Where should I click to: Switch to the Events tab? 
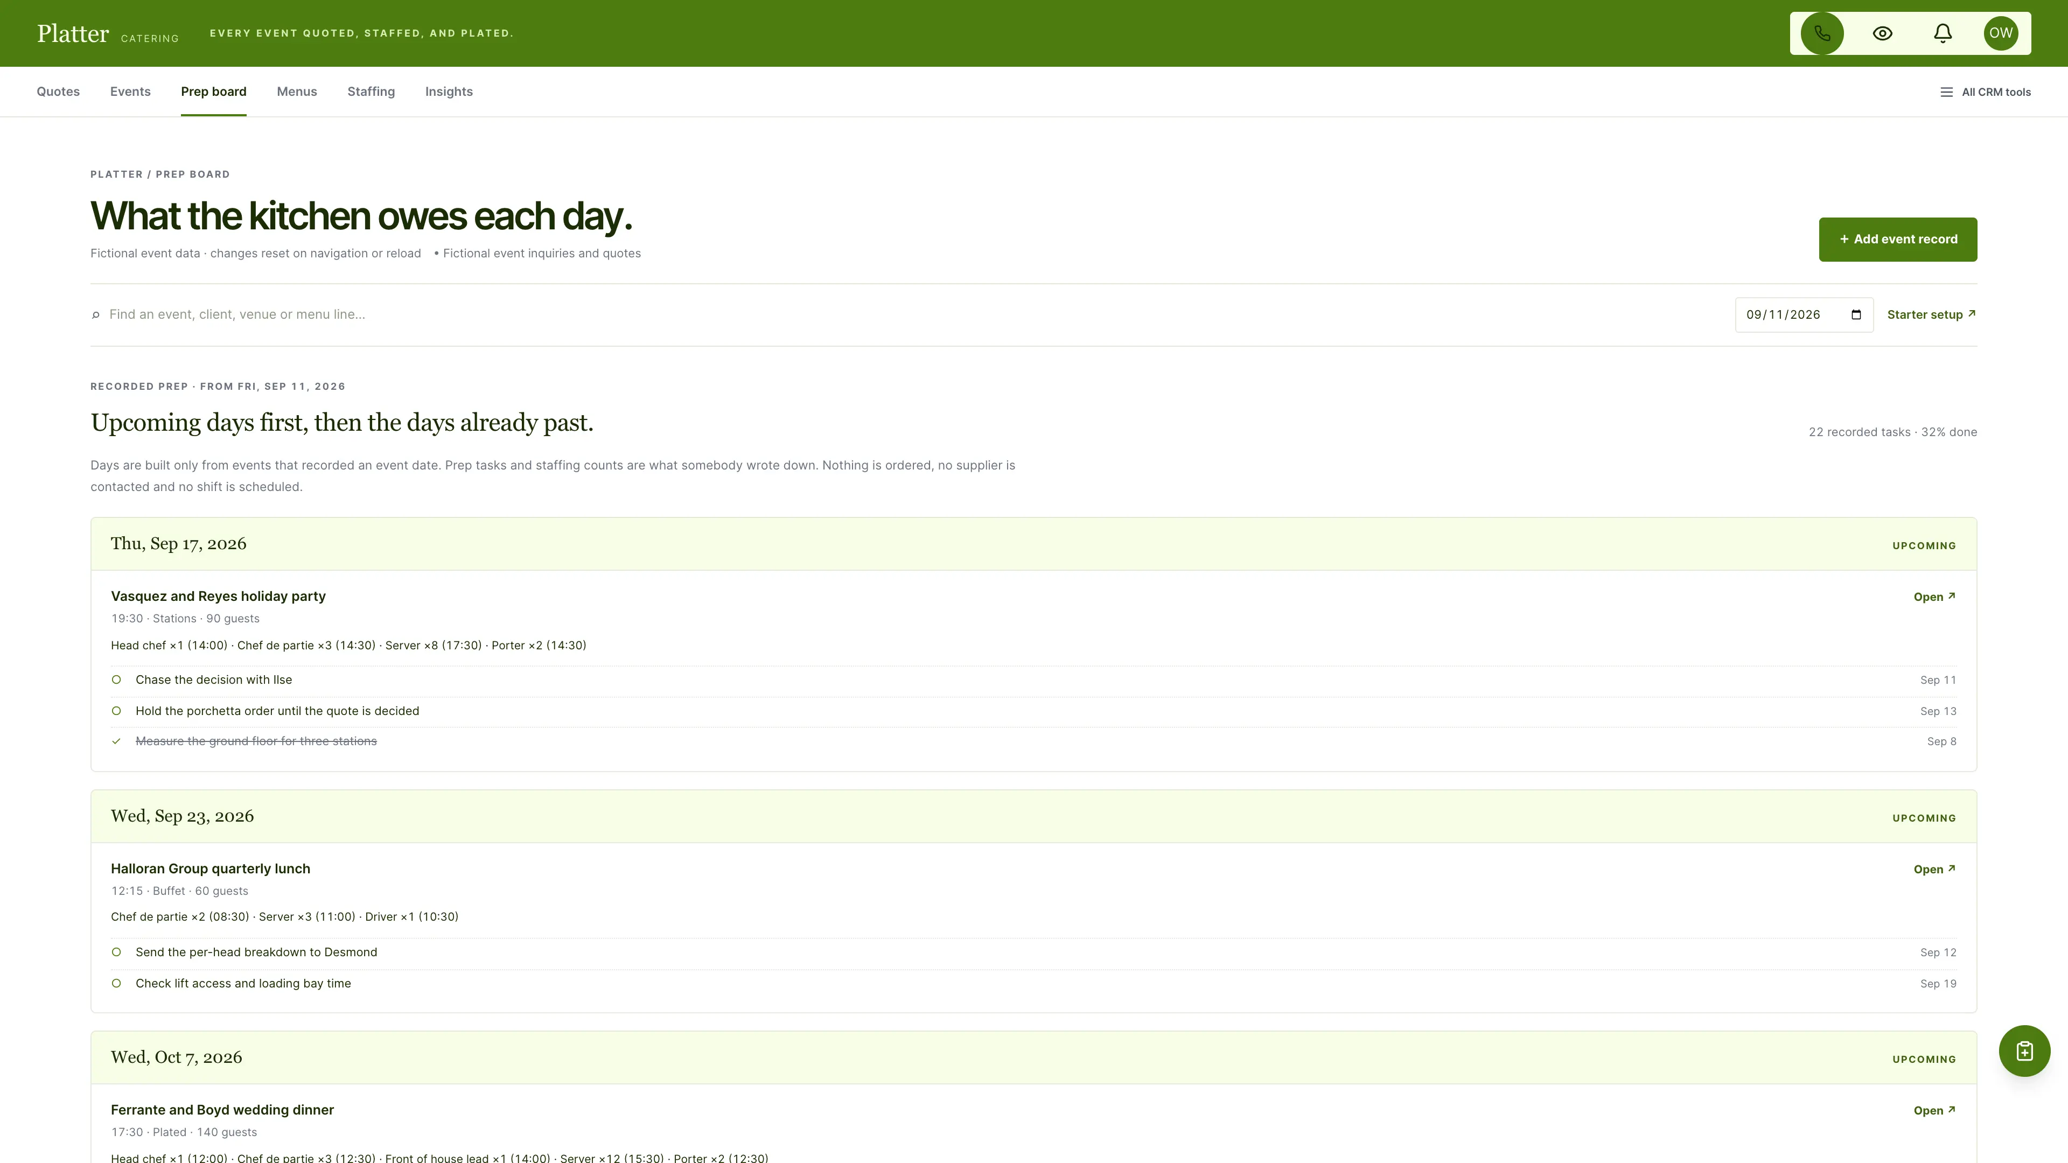(x=130, y=92)
